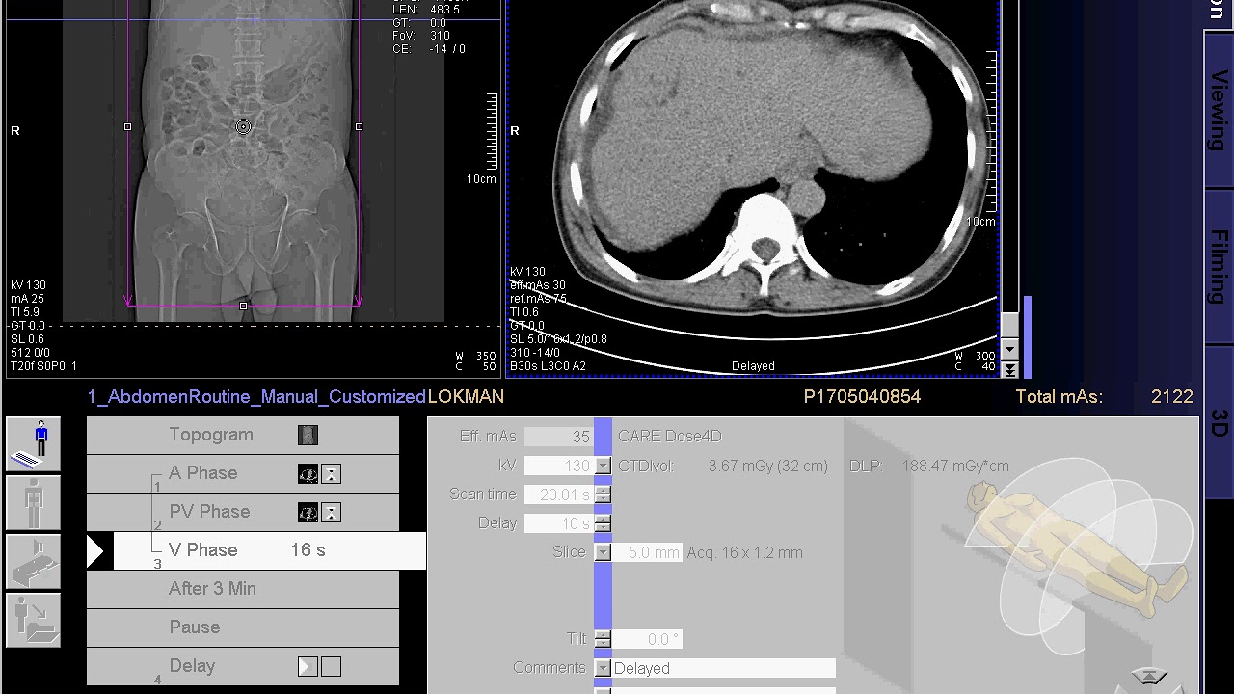This screenshot has height=694, width=1234.
Task: Click the Eff. mAs value field
Action: (x=558, y=437)
